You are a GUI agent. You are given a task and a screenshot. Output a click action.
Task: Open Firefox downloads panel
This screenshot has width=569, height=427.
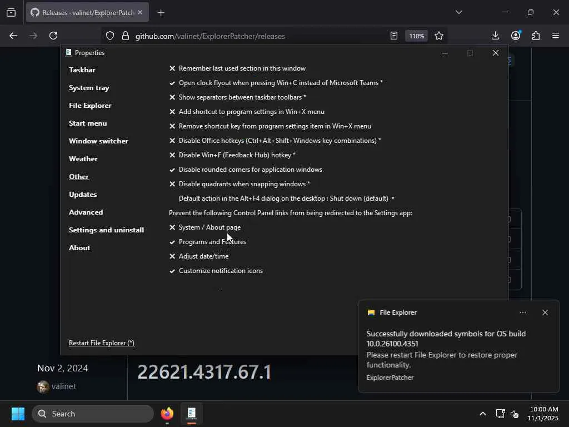click(x=495, y=36)
